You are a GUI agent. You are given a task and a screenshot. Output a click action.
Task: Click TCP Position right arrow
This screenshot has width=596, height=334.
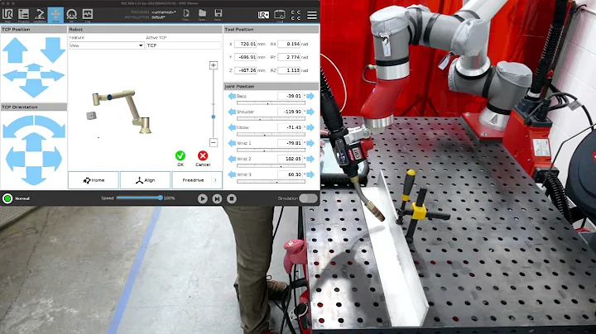[53, 75]
